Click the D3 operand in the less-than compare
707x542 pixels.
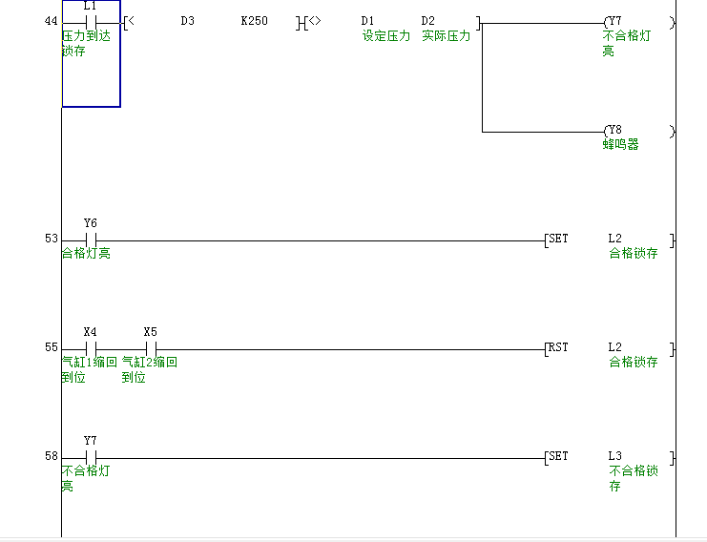click(188, 21)
